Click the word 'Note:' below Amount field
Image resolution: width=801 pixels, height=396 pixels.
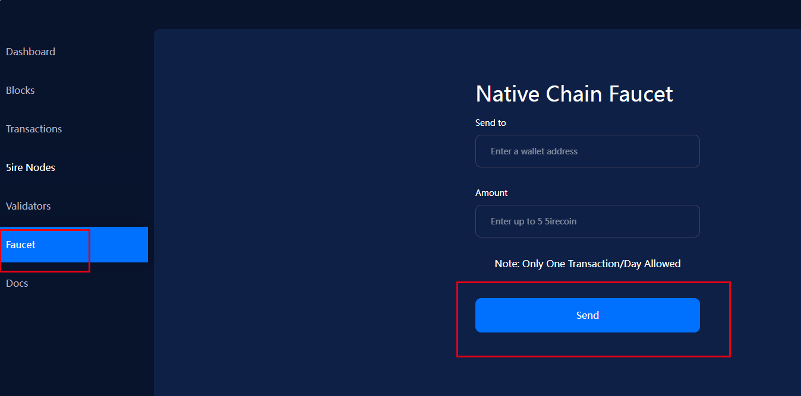[x=507, y=264]
